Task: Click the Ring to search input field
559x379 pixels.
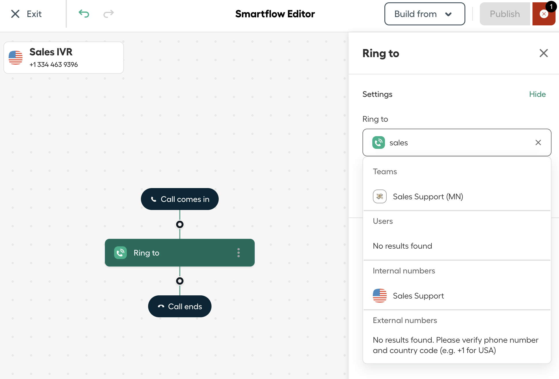Action: click(x=457, y=142)
